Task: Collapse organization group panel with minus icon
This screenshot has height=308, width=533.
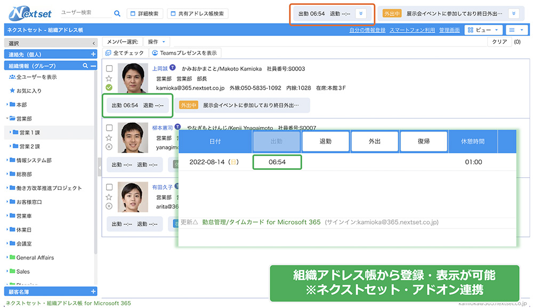Action: 93,66
